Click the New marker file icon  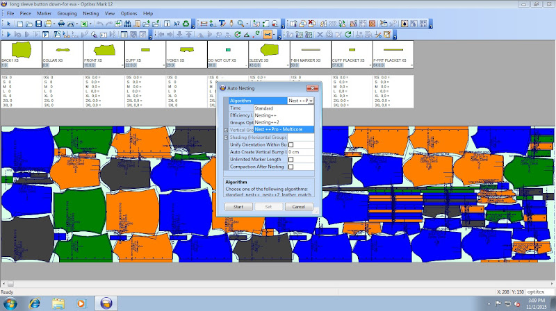(x=20, y=24)
